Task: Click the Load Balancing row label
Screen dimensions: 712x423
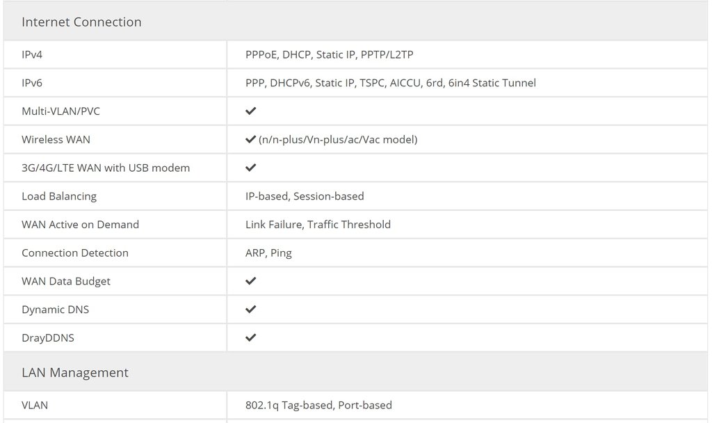Action: (59, 196)
